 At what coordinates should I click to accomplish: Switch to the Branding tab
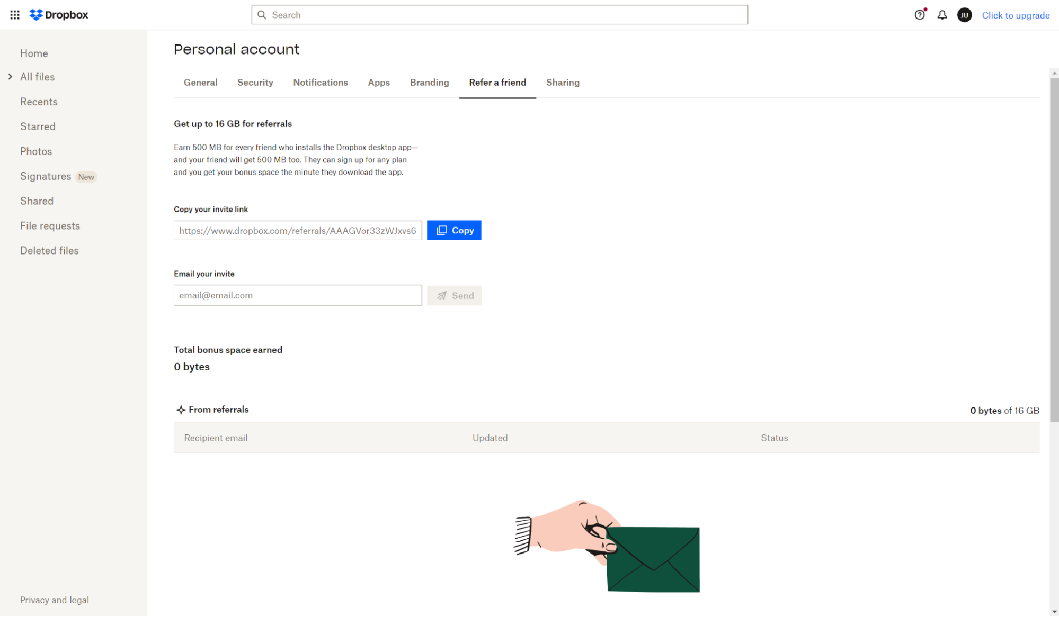click(x=429, y=83)
